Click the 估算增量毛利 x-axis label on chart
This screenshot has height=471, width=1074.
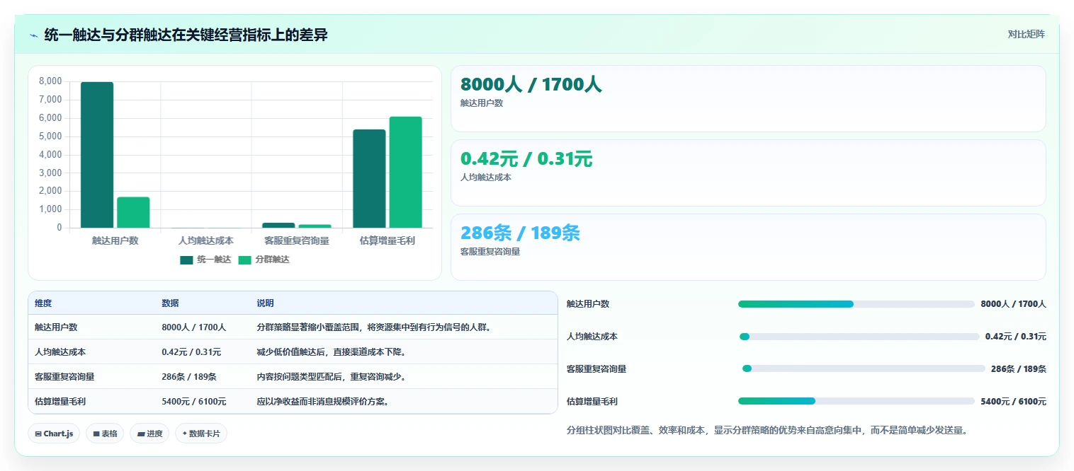(388, 240)
